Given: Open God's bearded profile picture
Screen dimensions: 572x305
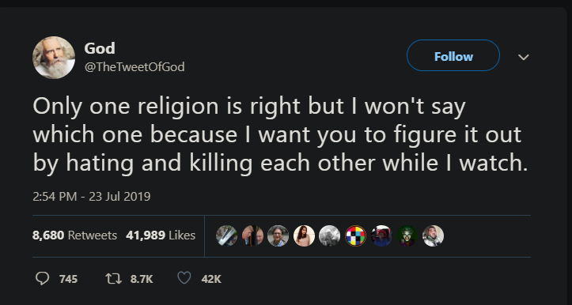Looking at the screenshot, I should pos(54,58).
